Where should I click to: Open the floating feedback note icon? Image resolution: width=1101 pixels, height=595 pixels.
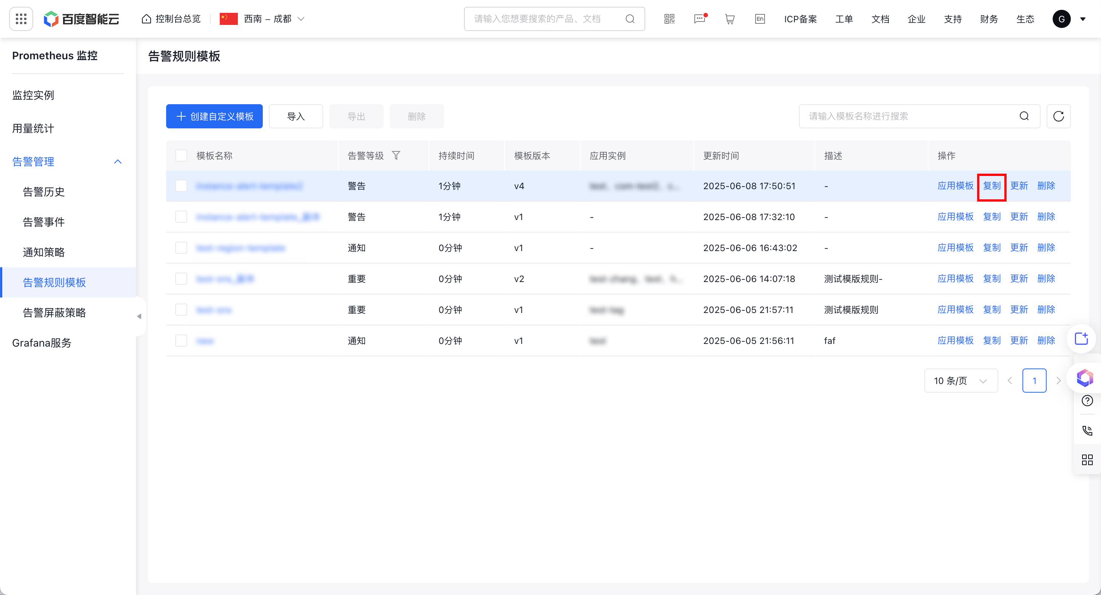coord(1081,339)
